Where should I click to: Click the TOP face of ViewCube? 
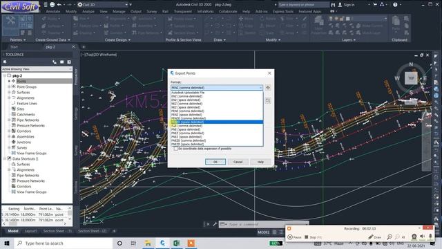pyautogui.click(x=411, y=78)
